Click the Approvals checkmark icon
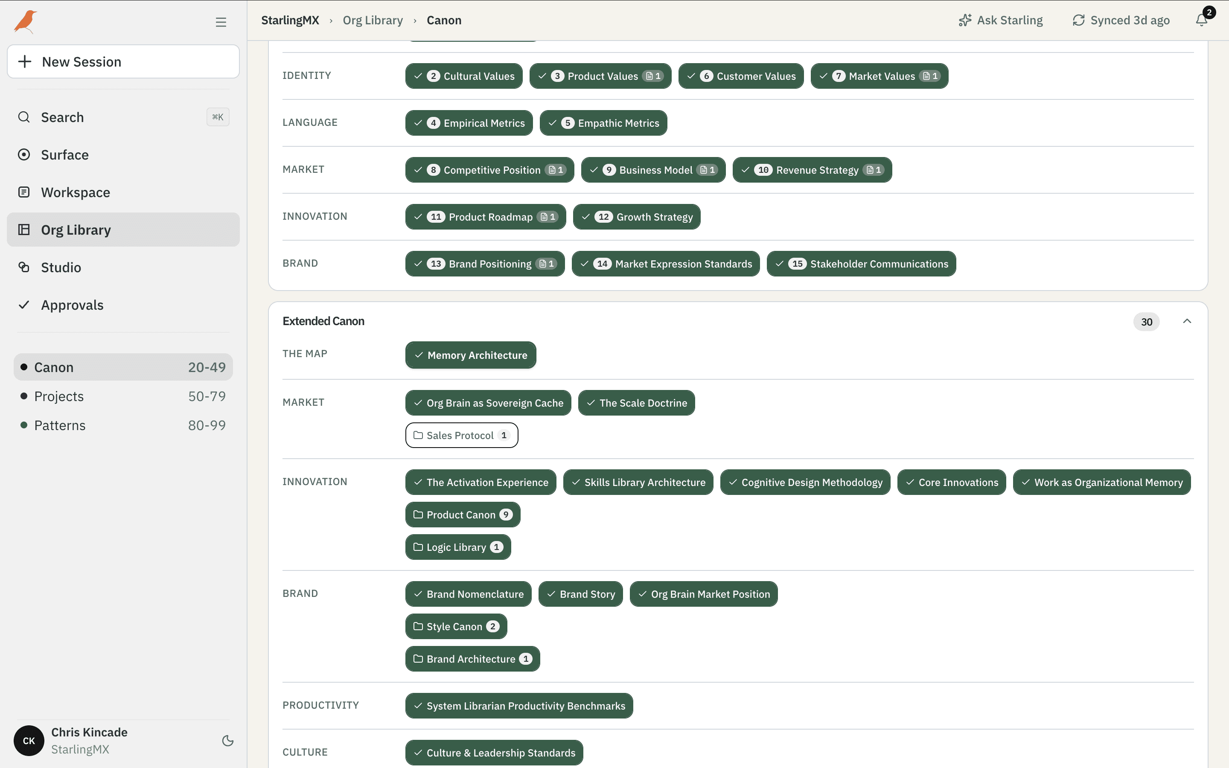 click(x=24, y=305)
